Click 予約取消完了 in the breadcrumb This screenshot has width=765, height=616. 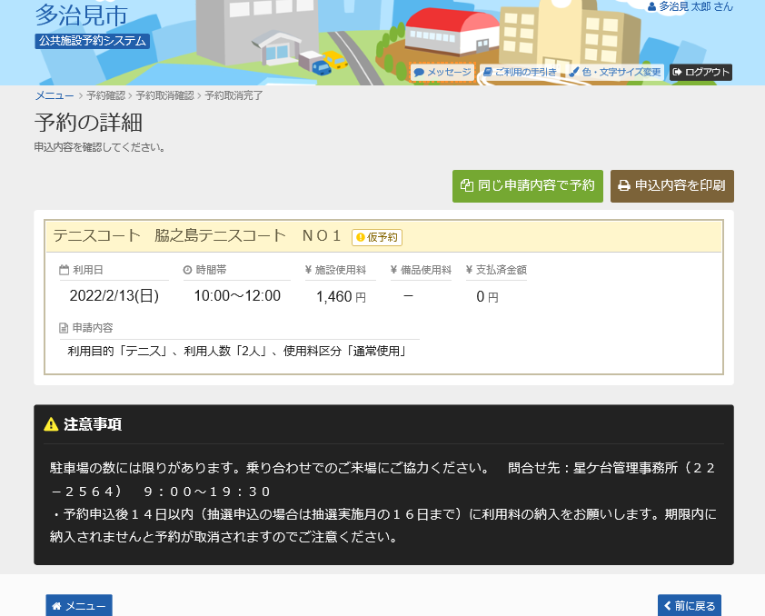tap(233, 95)
